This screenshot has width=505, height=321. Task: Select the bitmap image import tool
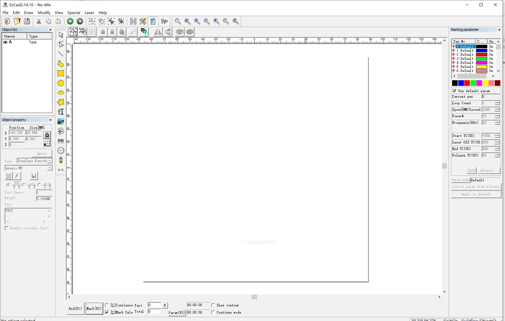click(61, 122)
